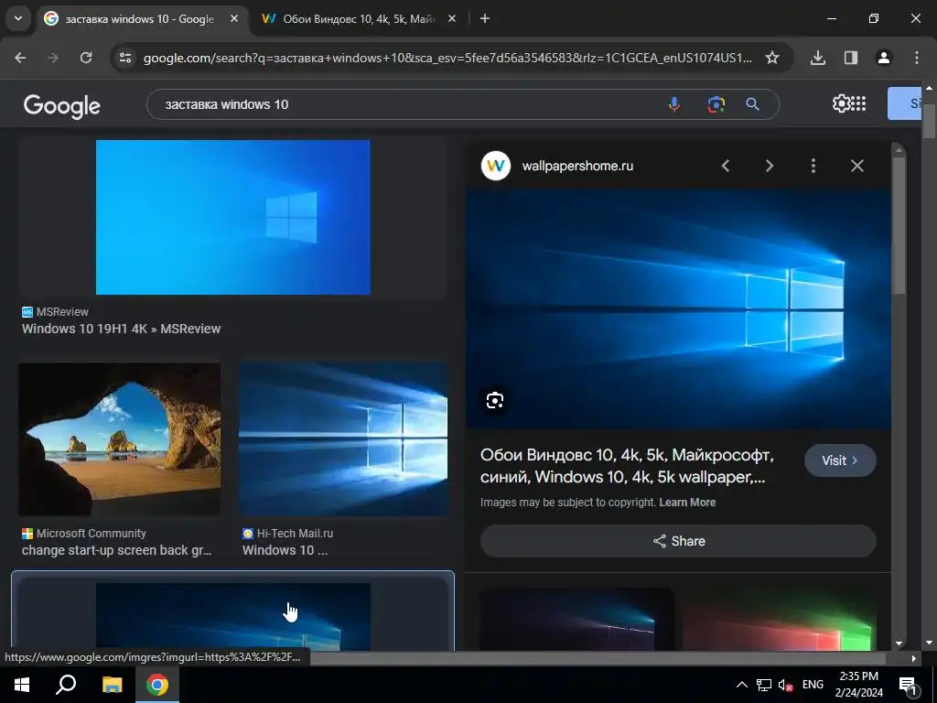Click the address bar URL

(447, 58)
